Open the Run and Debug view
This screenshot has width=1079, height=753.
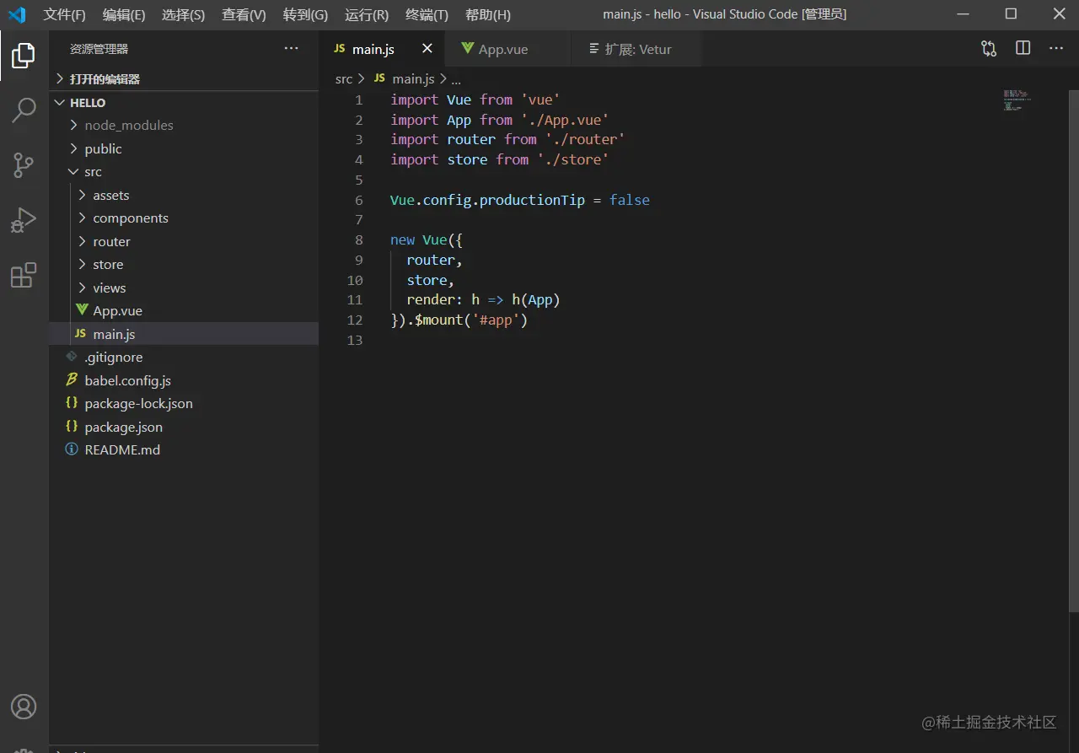tap(24, 220)
